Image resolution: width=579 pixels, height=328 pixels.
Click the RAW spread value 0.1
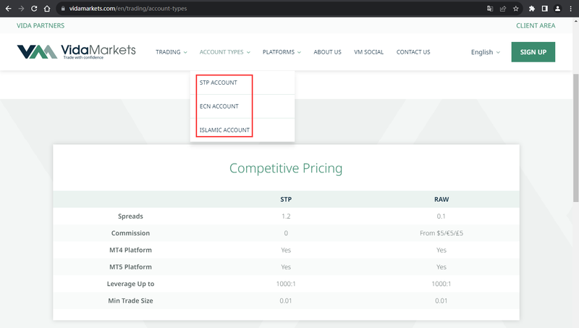(441, 216)
